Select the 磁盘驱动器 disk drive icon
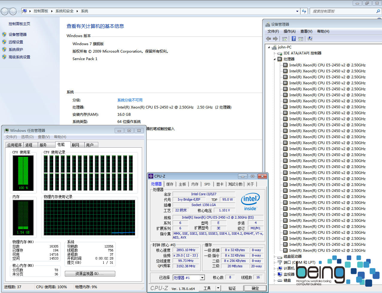The height and width of the screenshot is (293, 382). click(x=280, y=257)
